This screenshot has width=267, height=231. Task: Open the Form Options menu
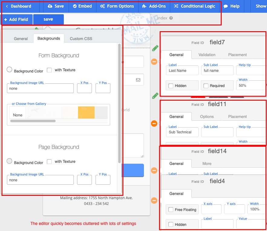(117, 6)
